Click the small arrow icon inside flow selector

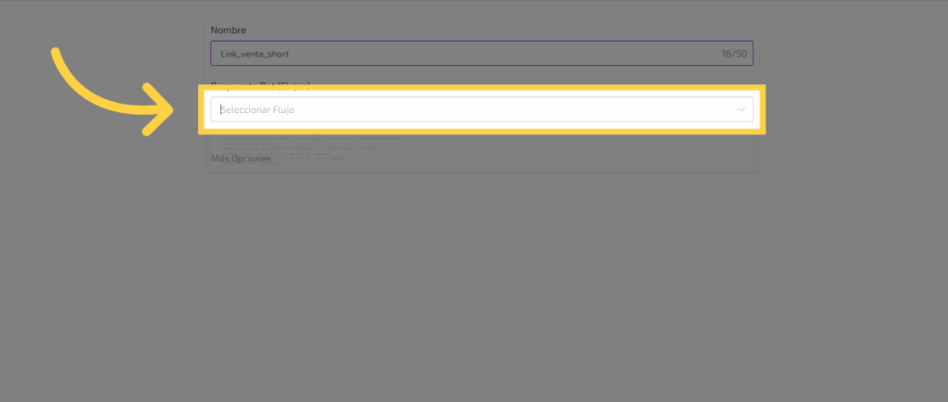[x=742, y=109]
